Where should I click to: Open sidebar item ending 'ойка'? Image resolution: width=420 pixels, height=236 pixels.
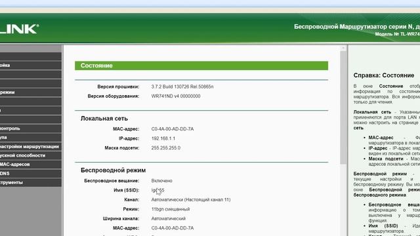pyautogui.click(x=31, y=66)
